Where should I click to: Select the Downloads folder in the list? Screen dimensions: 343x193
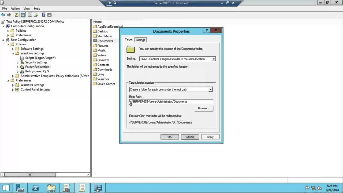coord(103,70)
